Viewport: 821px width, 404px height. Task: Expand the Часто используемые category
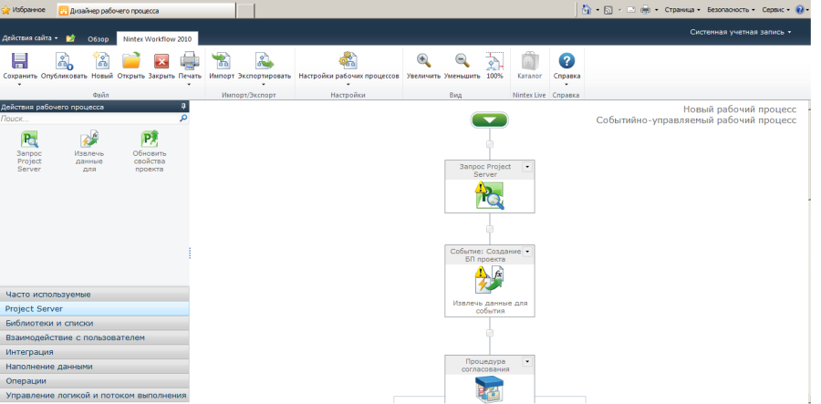point(95,294)
